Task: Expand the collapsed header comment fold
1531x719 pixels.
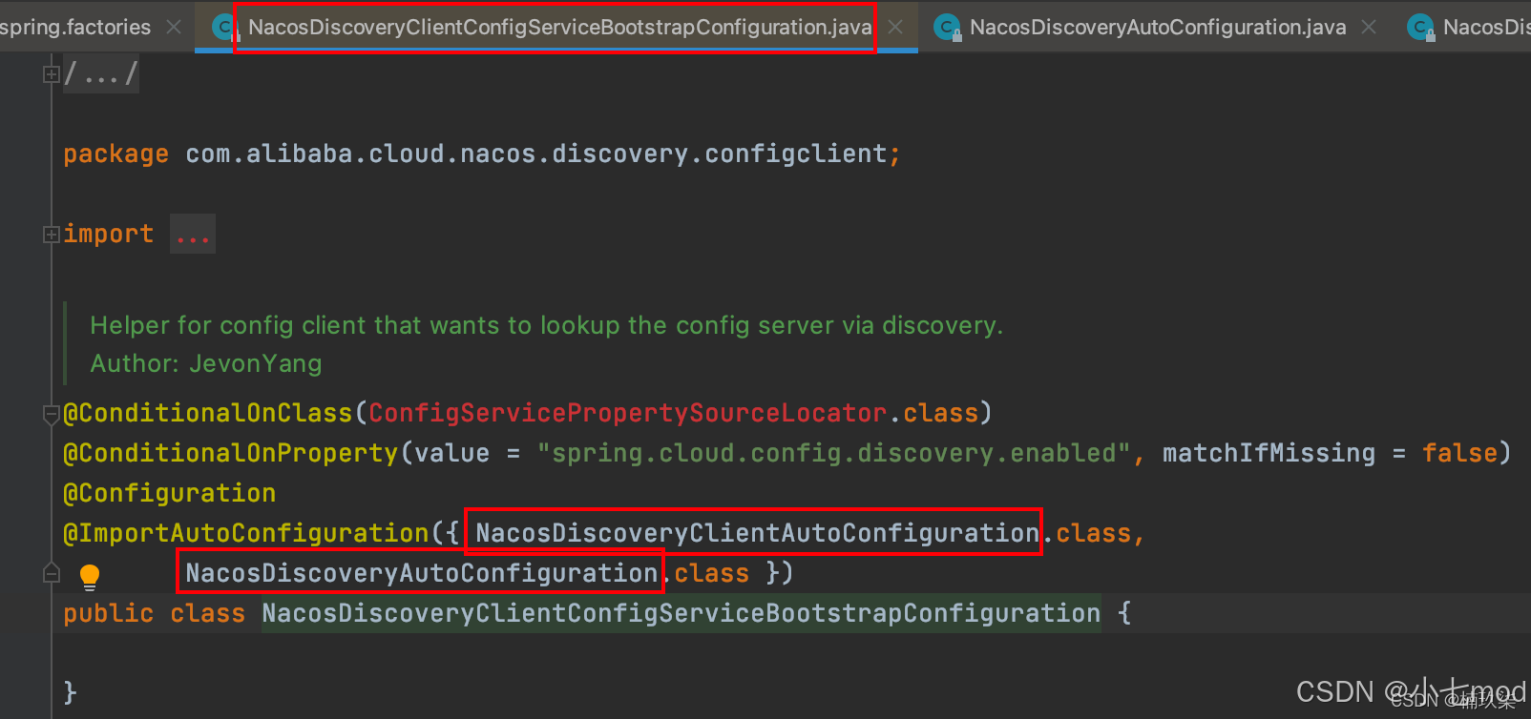Action: point(52,74)
